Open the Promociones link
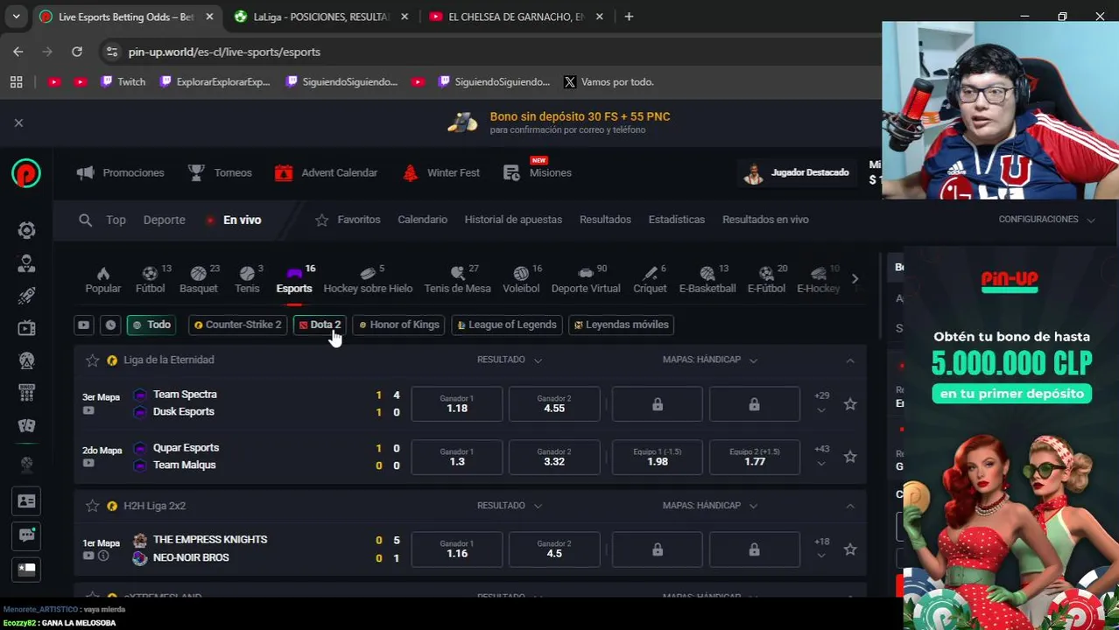This screenshot has width=1119, height=630. point(121,173)
